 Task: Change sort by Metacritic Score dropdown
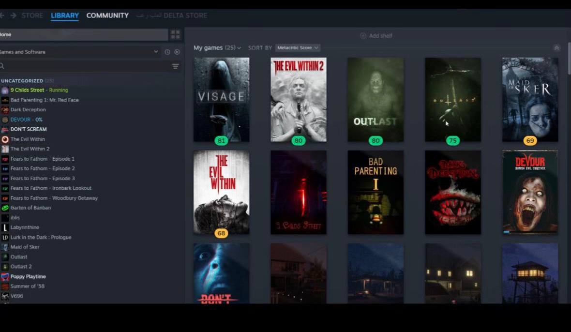(x=298, y=48)
